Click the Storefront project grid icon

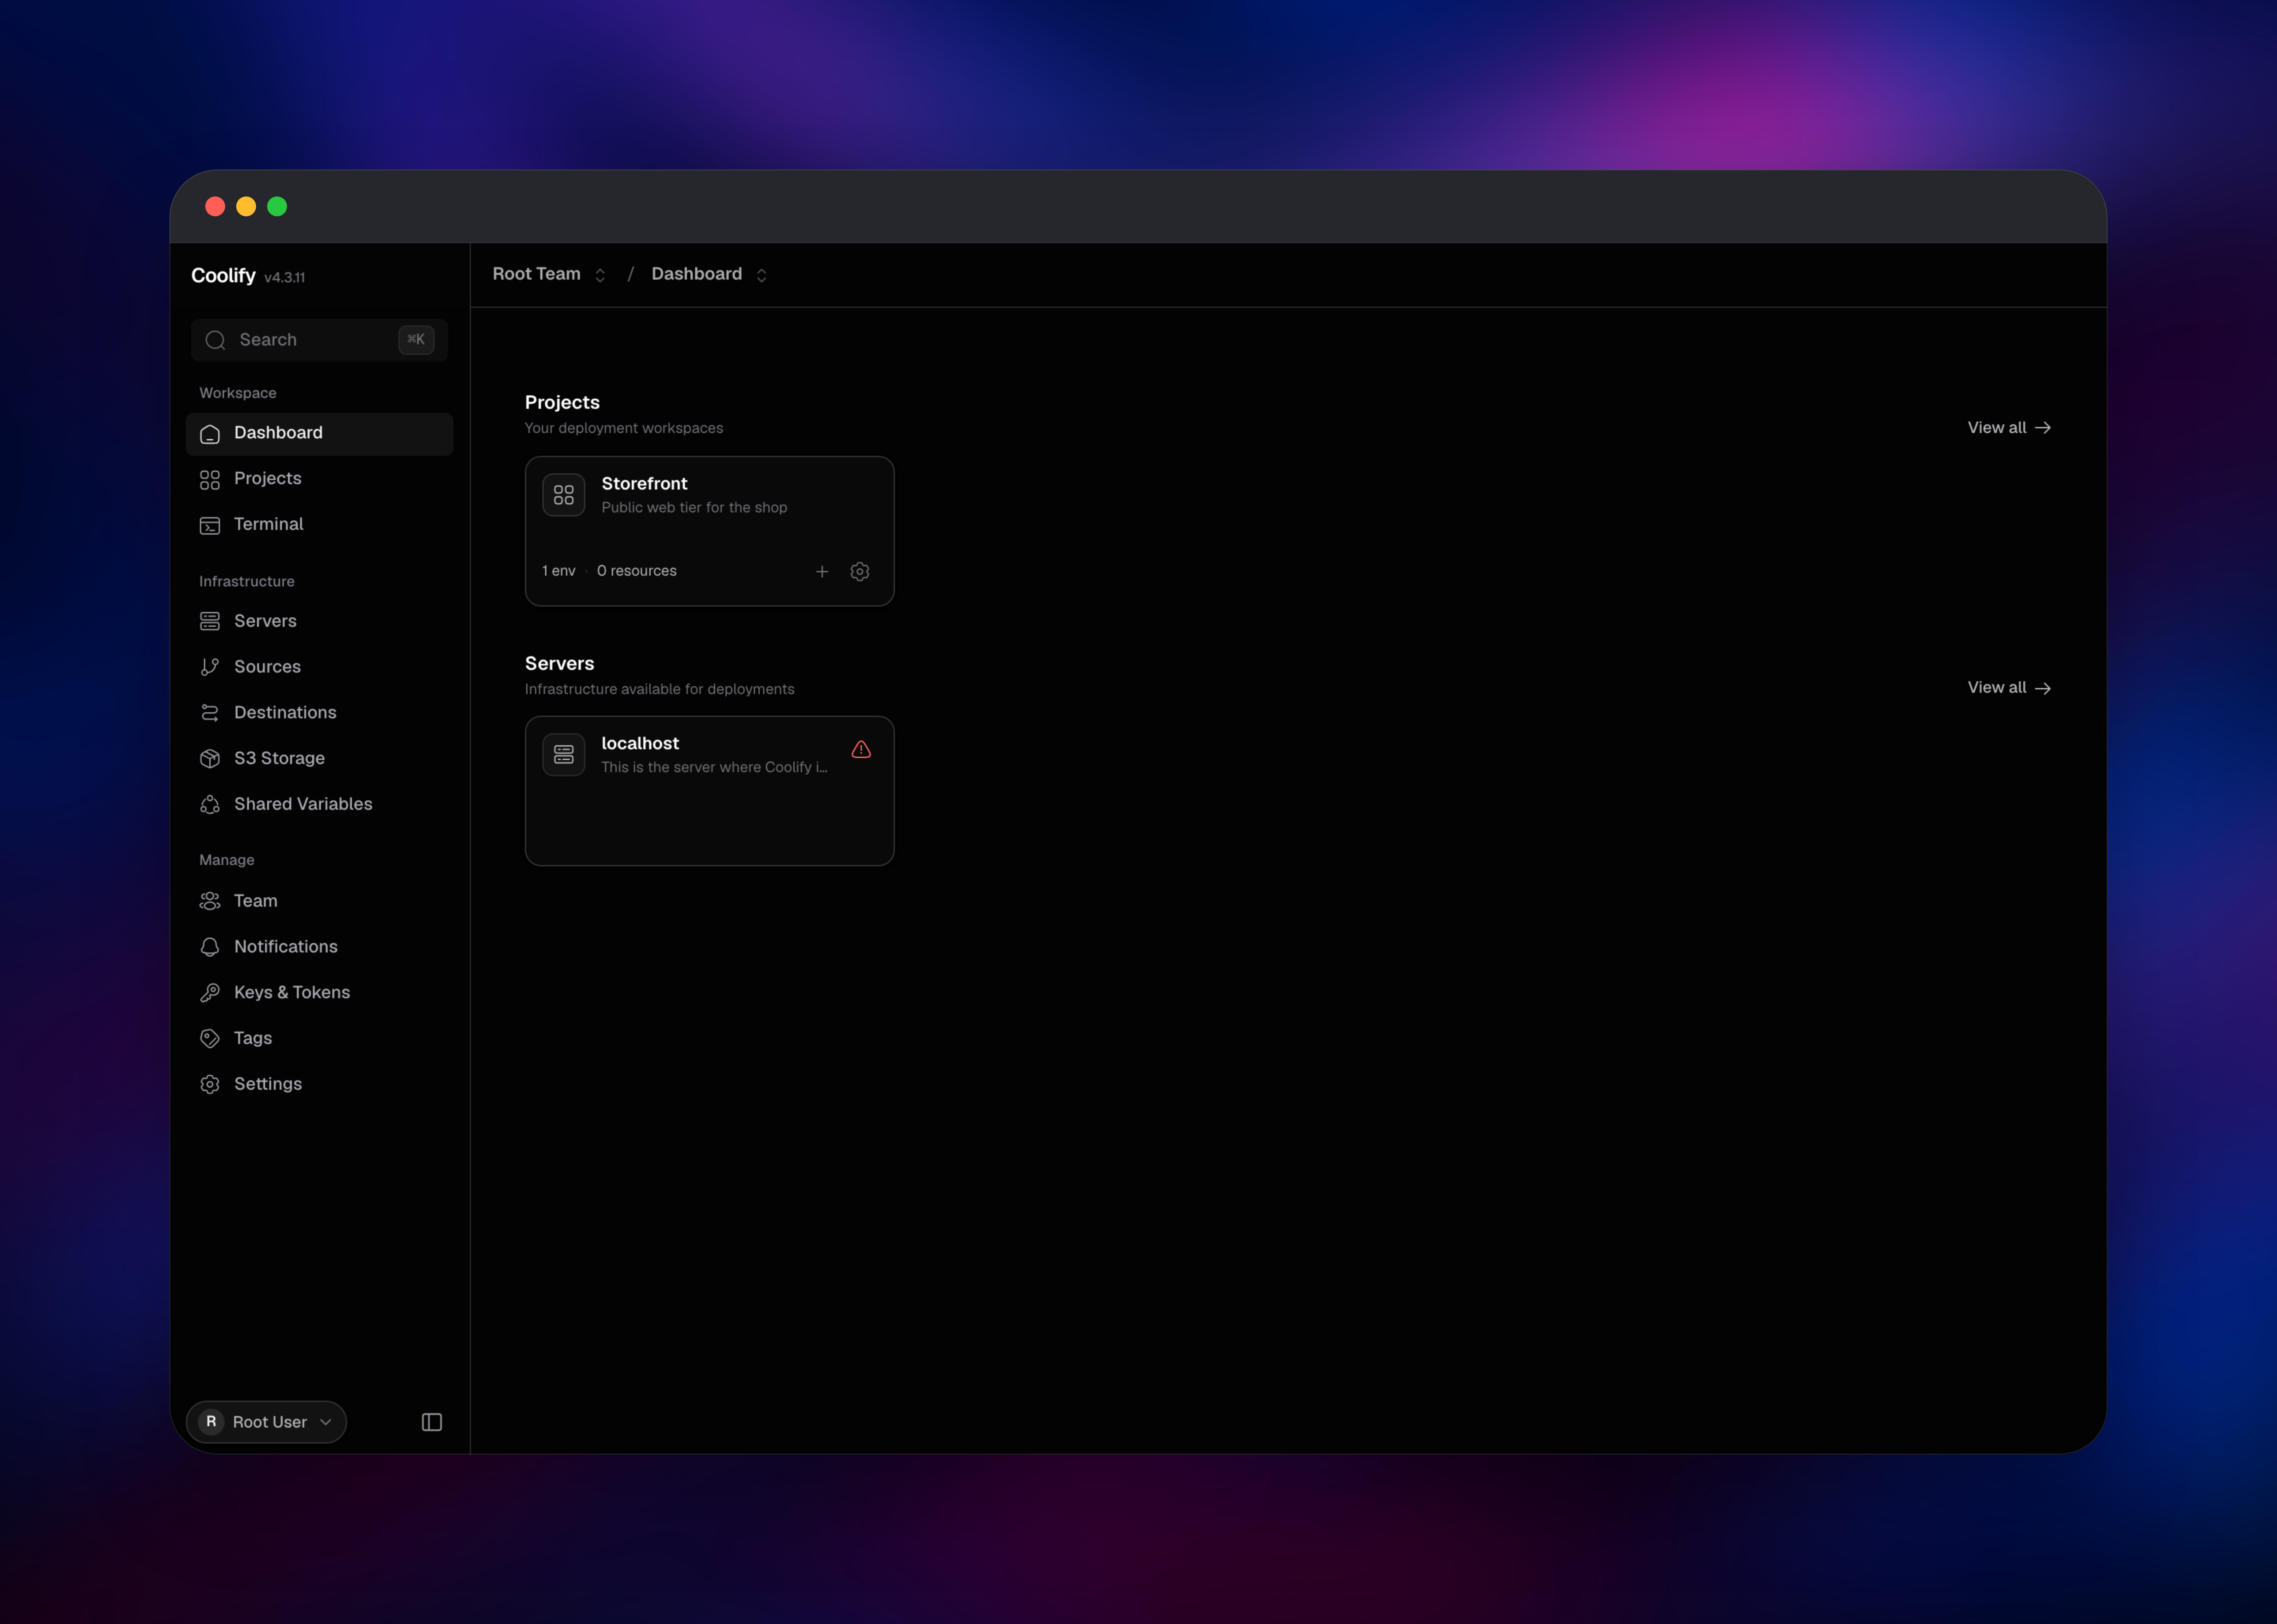click(564, 495)
